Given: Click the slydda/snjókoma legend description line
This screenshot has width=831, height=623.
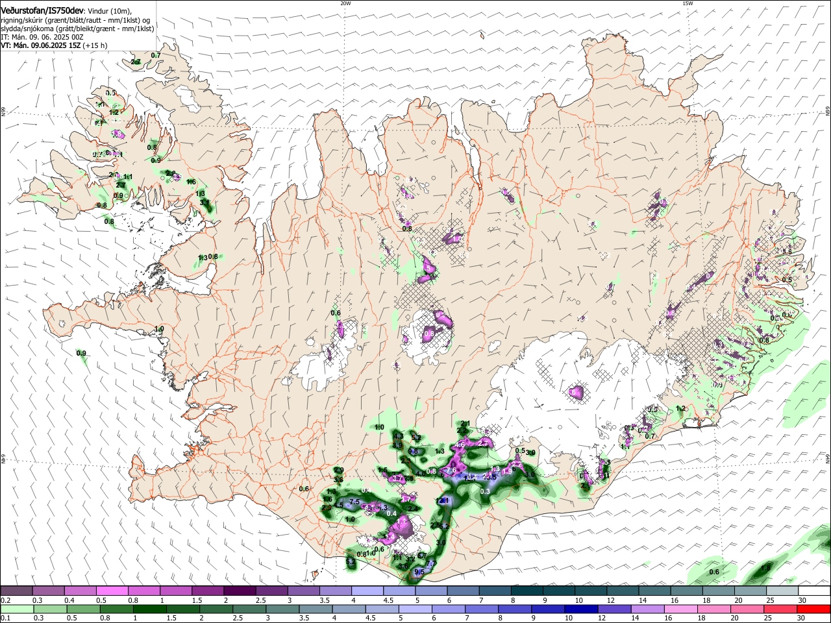Looking at the screenshot, I should (78, 29).
